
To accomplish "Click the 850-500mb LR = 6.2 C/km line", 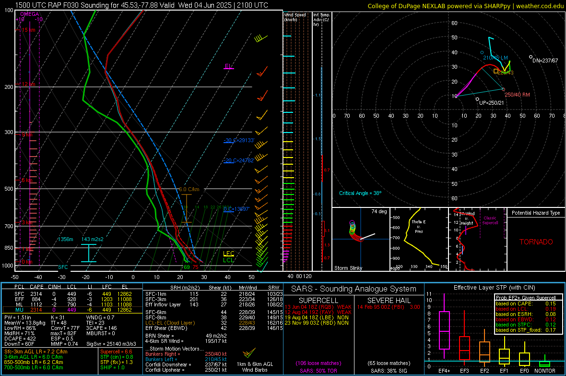I will (x=34, y=362).
